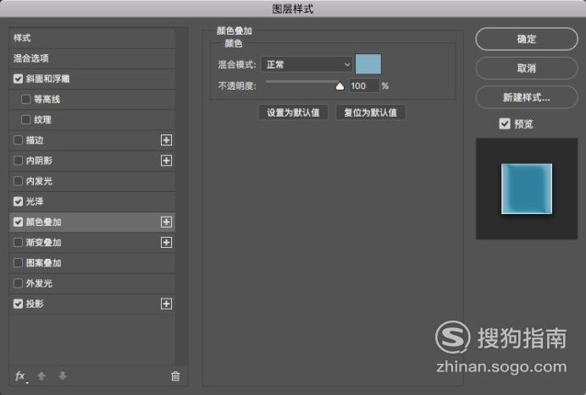Select the 内发光 effect row
586x395 pixels.
(92, 182)
